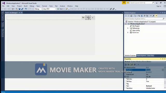This screenshot has height=93, width=166.
Task: Select the 'But' button on the form
Action: (x=83, y=18)
